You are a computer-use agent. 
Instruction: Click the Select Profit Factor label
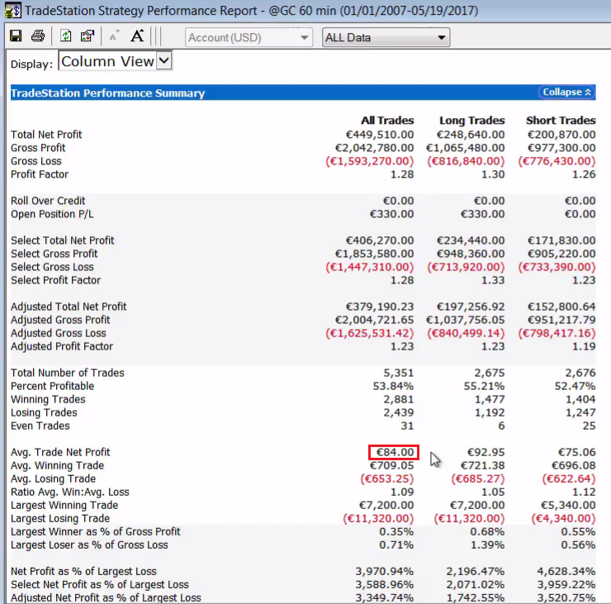(x=55, y=280)
